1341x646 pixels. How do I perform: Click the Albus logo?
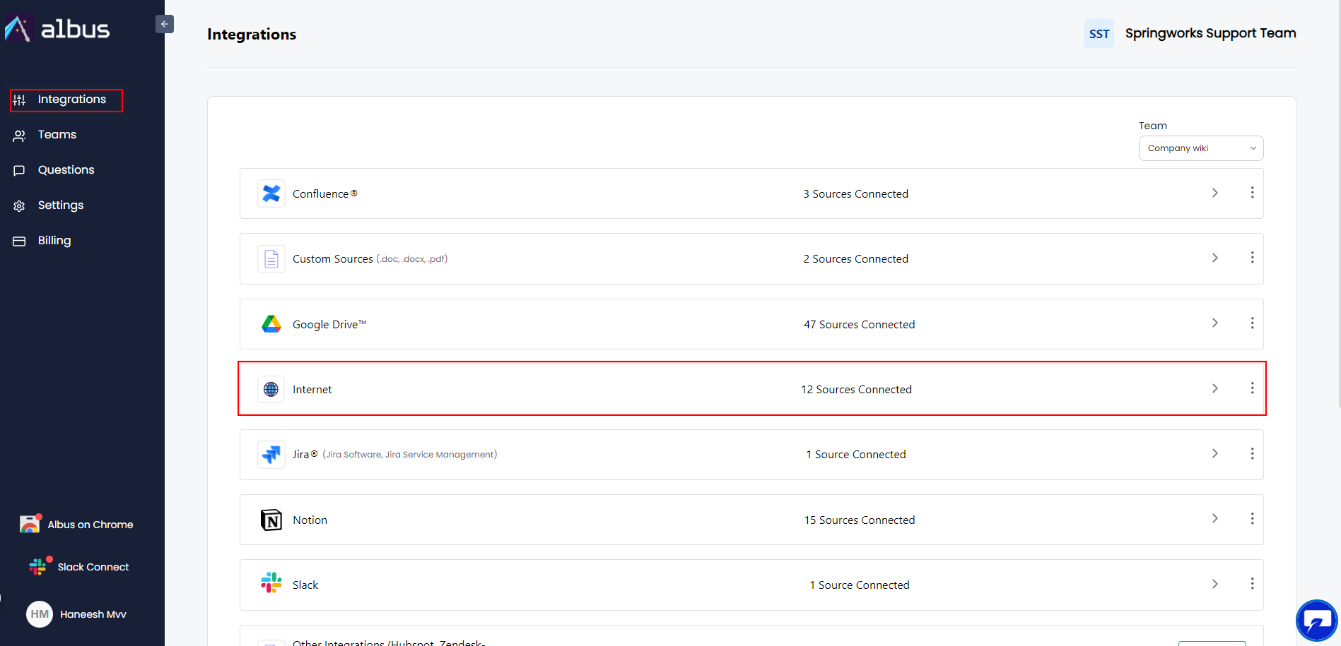click(x=57, y=28)
